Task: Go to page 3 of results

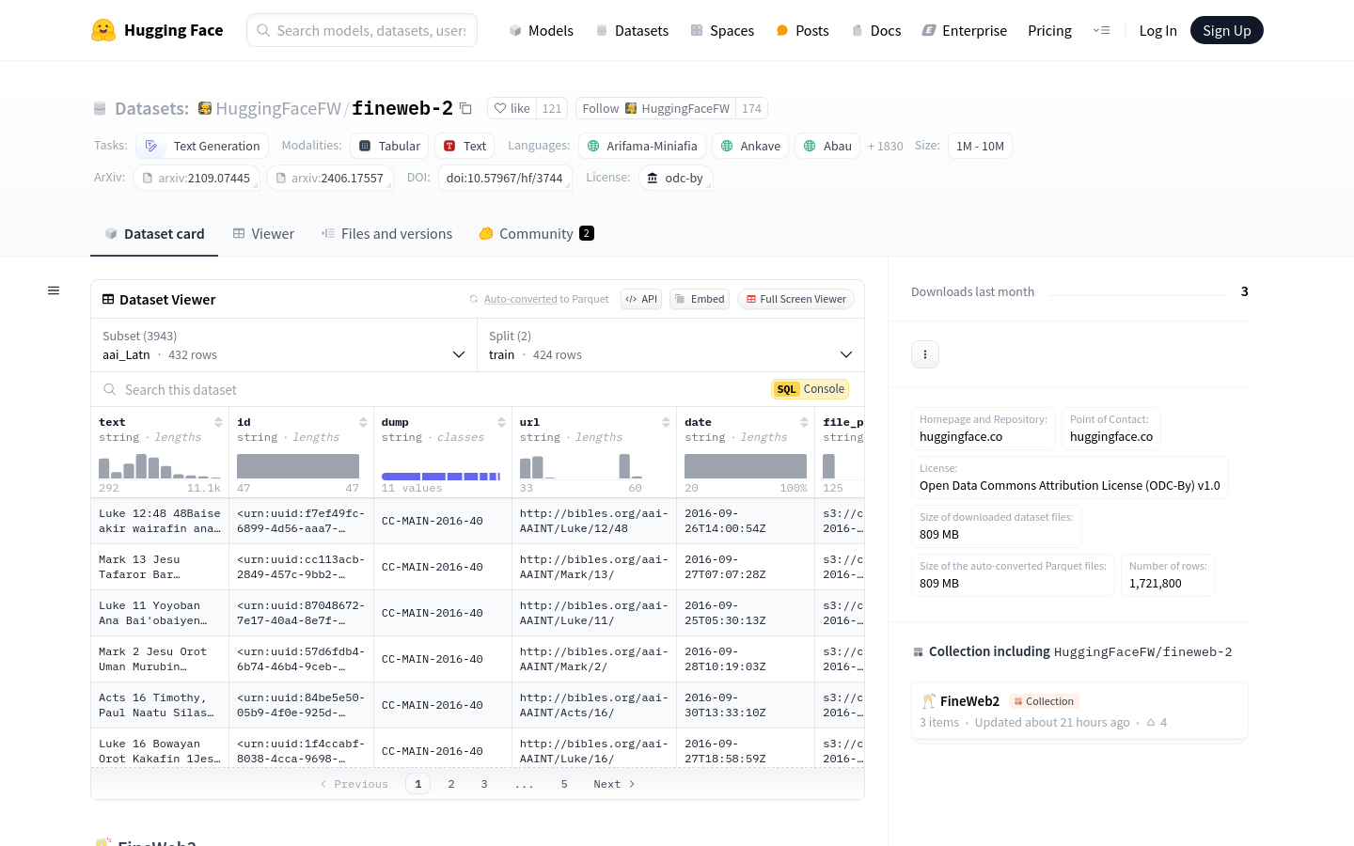Action: 484,784
